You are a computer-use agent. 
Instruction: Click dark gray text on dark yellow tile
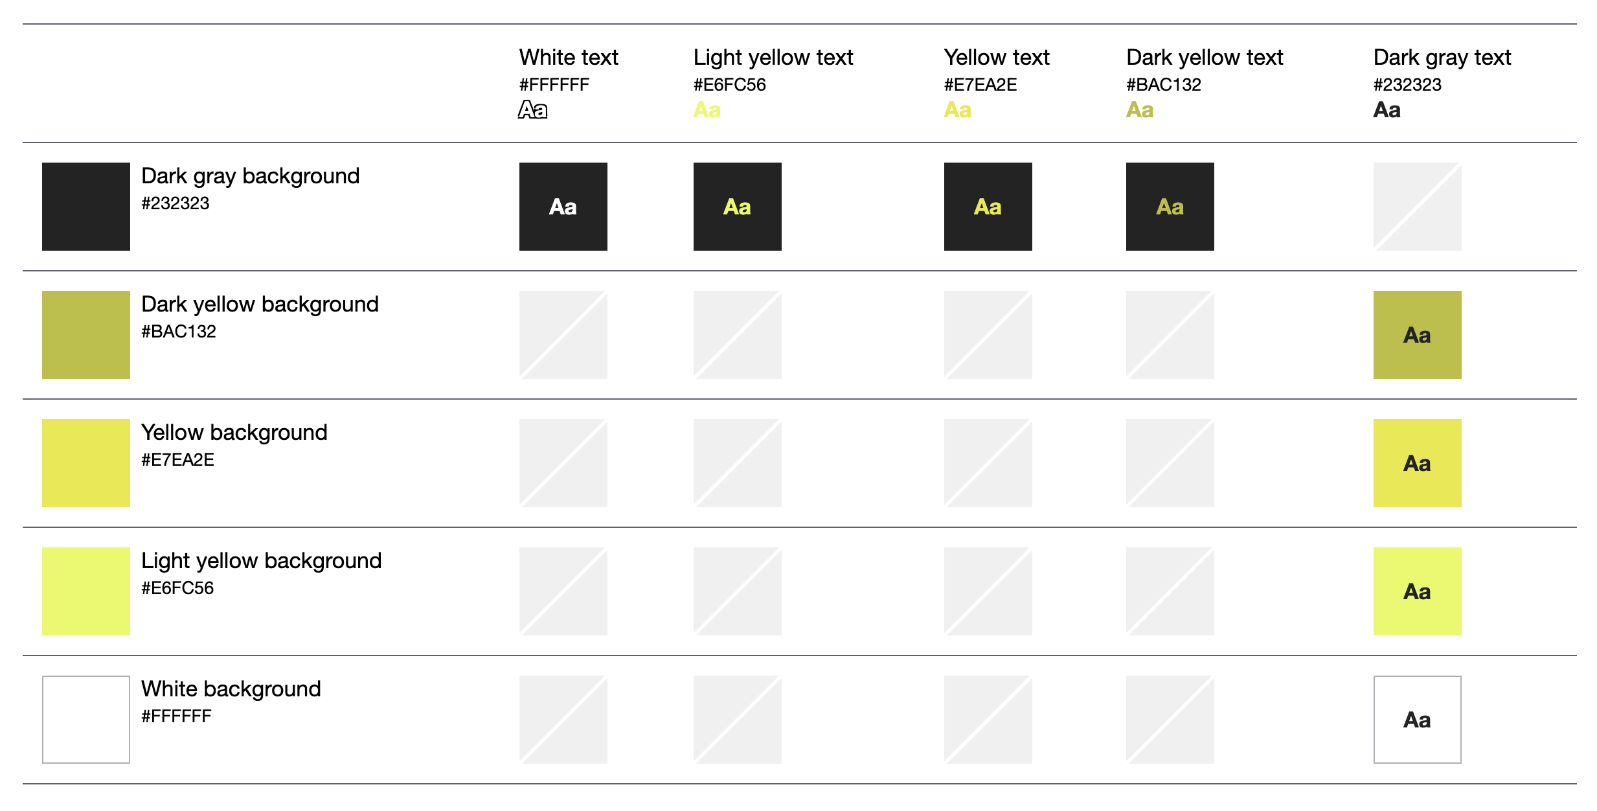coord(1417,335)
